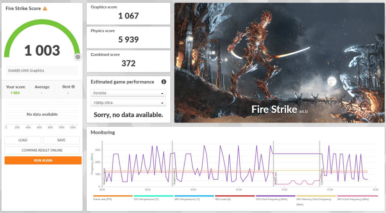
Task: Select the Physics test marker on the graph
Action: coord(276,178)
